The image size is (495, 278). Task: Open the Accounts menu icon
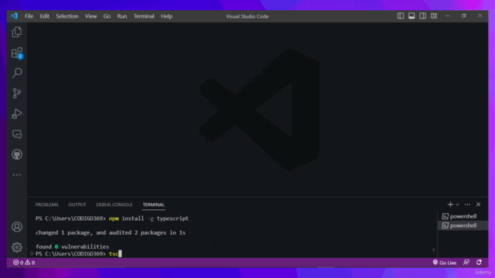pyautogui.click(x=17, y=227)
